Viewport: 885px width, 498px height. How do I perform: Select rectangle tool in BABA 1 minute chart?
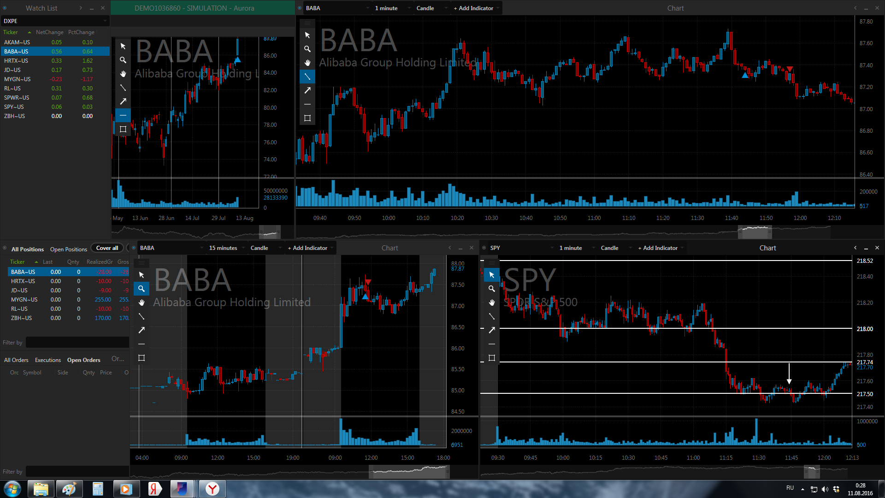click(x=307, y=118)
